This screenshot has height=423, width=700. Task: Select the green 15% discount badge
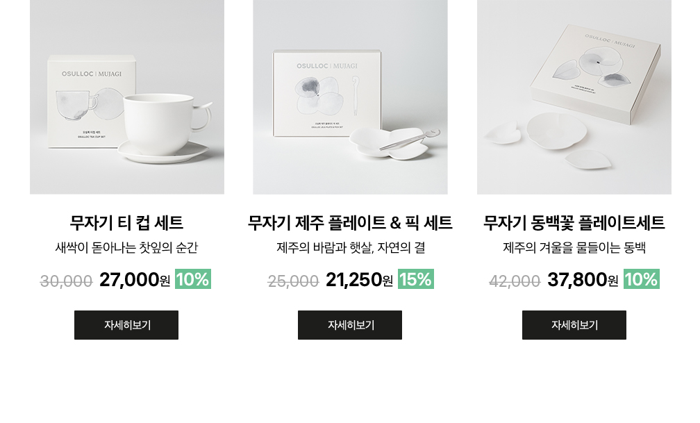pyautogui.click(x=415, y=279)
